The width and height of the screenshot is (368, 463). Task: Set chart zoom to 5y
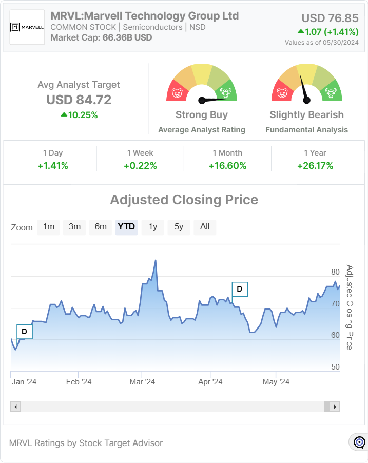tap(179, 227)
